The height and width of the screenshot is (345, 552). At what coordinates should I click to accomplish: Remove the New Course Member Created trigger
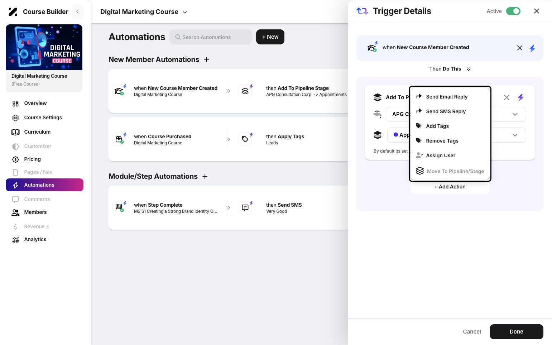pyautogui.click(x=520, y=48)
